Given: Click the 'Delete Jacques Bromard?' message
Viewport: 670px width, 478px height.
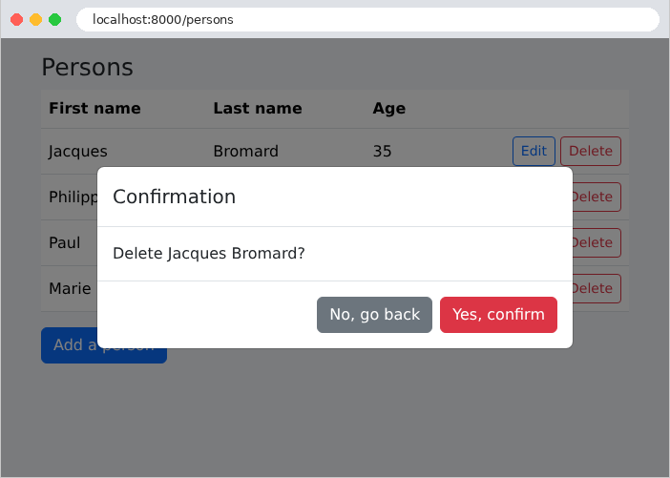Looking at the screenshot, I should (208, 253).
